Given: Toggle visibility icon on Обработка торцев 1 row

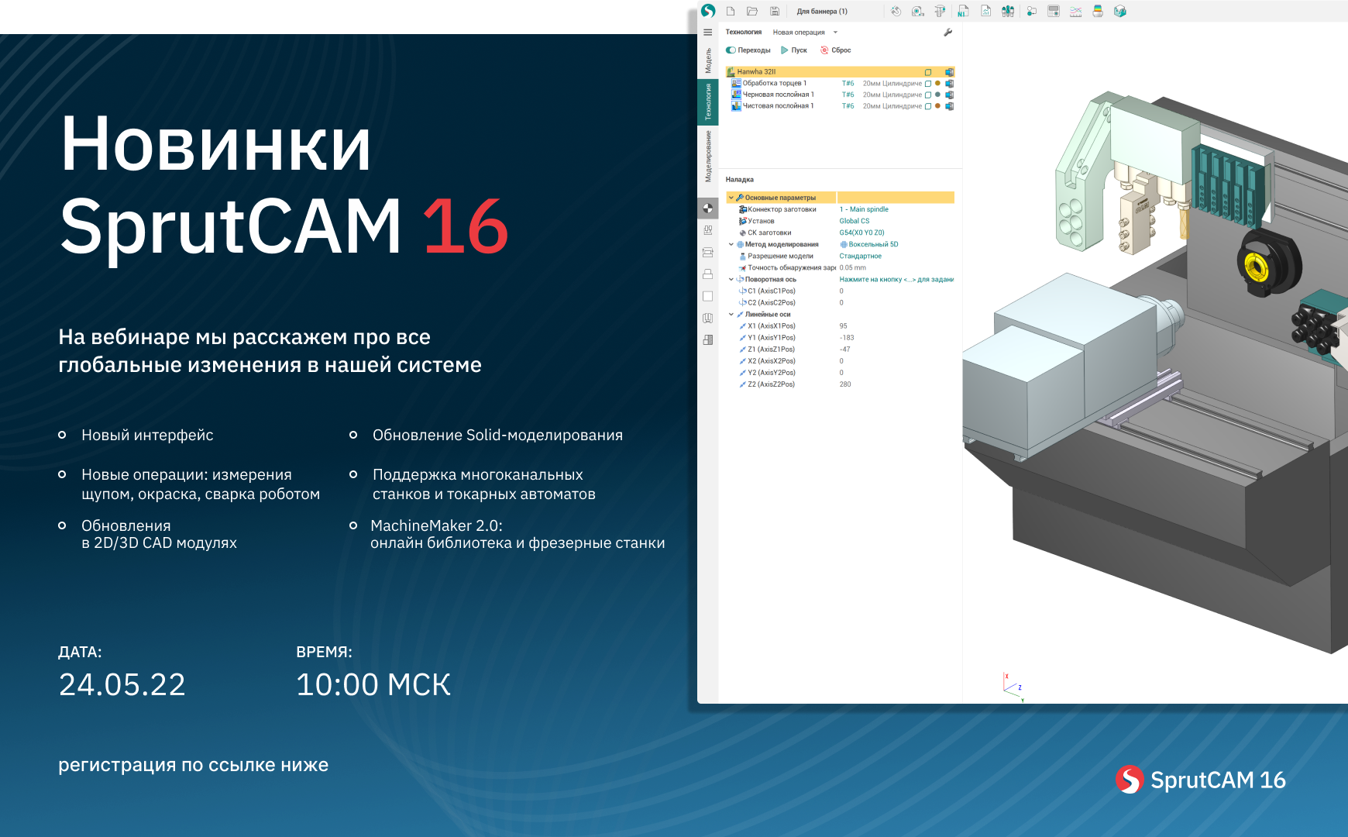Looking at the screenshot, I should (949, 84).
